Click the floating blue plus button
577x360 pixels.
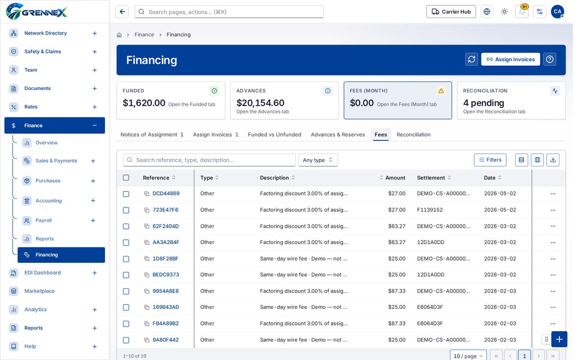point(559,339)
